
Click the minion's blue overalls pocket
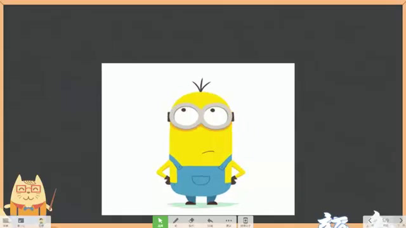tap(201, 180)
